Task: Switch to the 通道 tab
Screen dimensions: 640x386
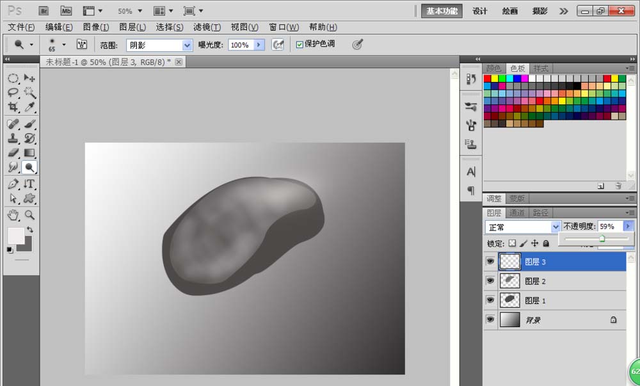Action: (x=517, y=213)
